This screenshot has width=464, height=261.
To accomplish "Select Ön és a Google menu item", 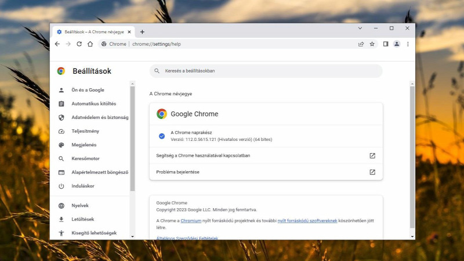I will click(88, 90).
